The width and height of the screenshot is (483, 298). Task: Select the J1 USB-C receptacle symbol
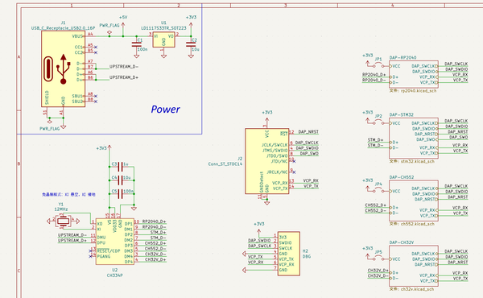click(63, 69)
